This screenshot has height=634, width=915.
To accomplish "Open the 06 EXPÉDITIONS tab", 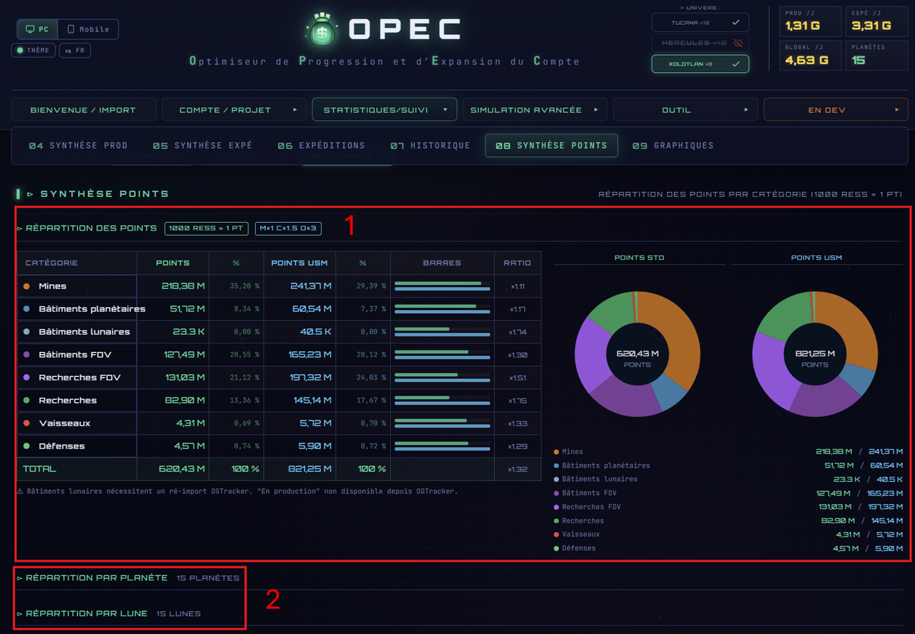I will (x=322, y=146).
